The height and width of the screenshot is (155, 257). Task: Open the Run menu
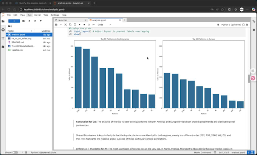29,15
